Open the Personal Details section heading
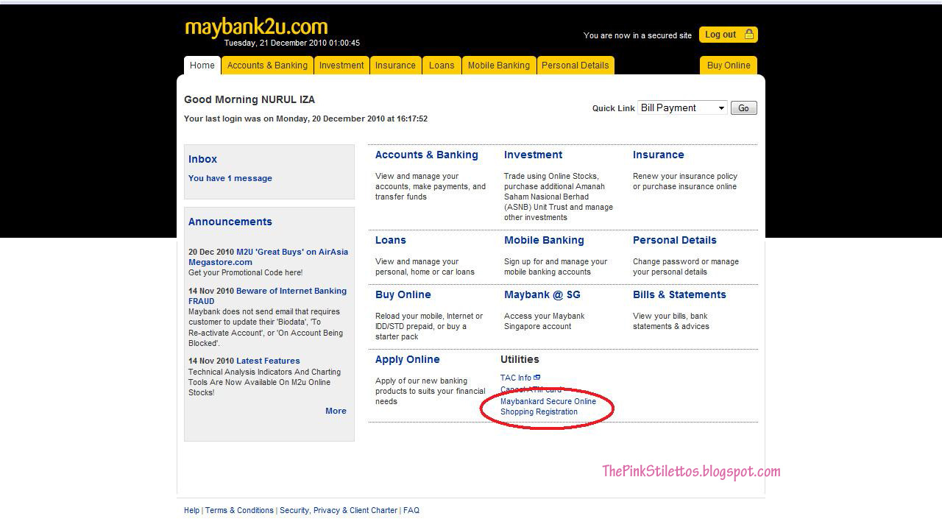Image resolution: width=942 pixels, height=530 pixels. (675, 240)
